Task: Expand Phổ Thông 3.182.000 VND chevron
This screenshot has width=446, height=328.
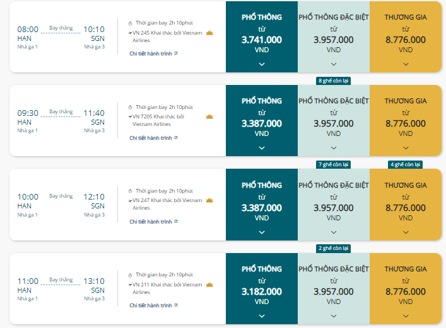Action: click(x=262, y=316)
